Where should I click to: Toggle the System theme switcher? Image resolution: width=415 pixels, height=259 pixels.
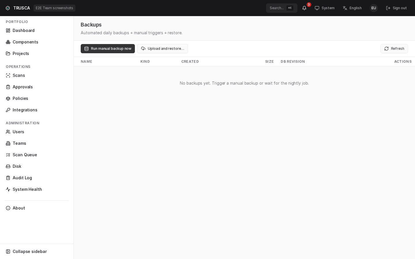pos(325,8)
